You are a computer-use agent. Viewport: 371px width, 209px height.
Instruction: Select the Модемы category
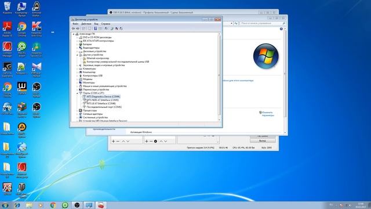tap(88, 79)
